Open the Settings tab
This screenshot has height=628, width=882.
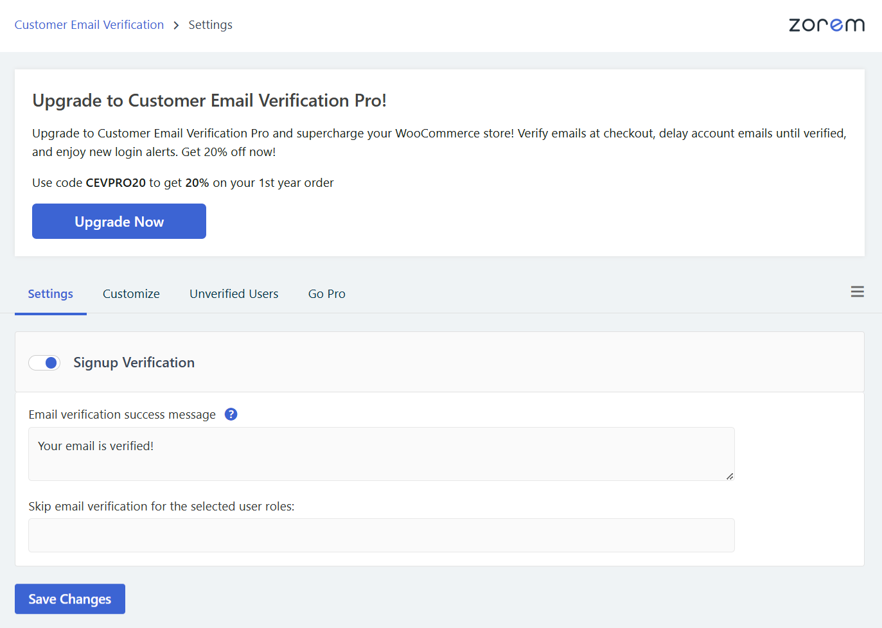51,293
